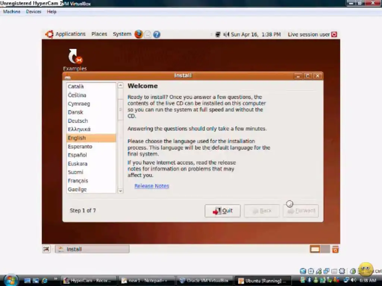Switch to Ubuntu [Running] taskbar button
The image size is (382, 286).
pos(263,281)
